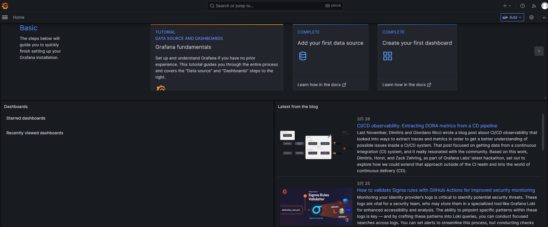
Task: Focus the Search or jump to field
Action: coord(275,6)
